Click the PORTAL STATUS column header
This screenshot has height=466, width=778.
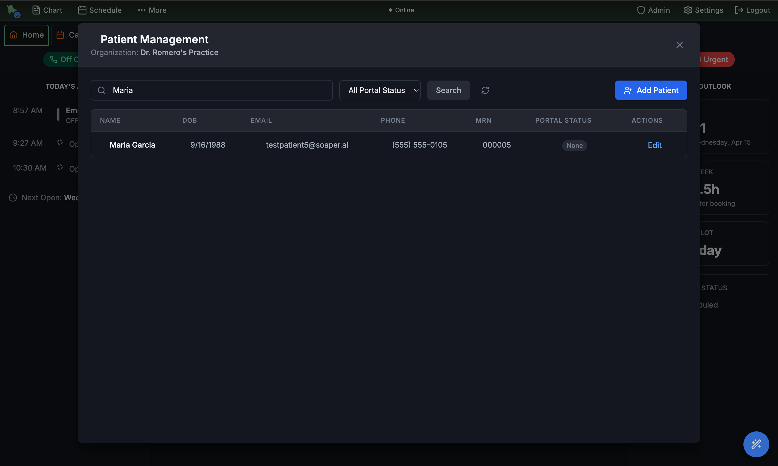coord(563,120)
